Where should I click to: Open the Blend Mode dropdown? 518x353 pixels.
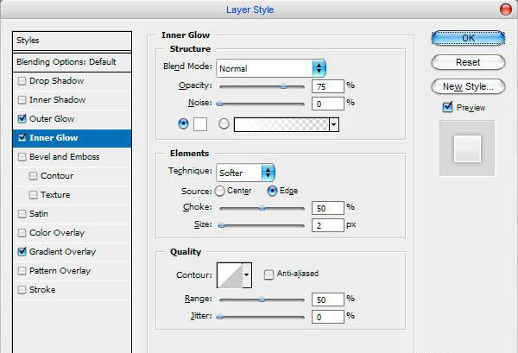pos(271,68)
